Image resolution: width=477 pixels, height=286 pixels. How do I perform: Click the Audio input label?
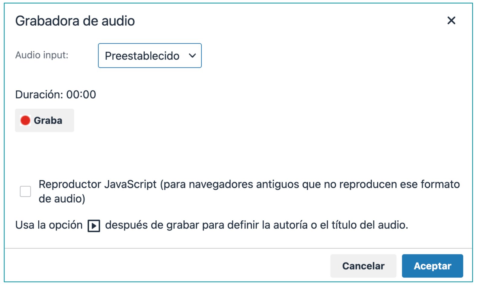tap(42, 55)
